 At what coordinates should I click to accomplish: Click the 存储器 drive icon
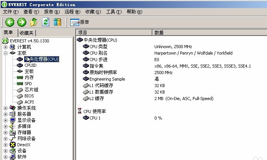(13, 133)
